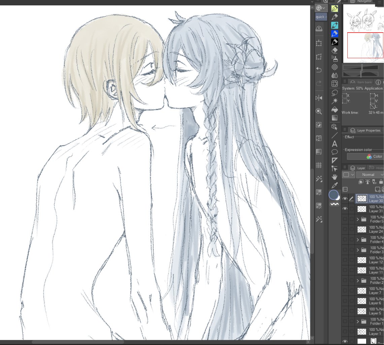This screenshot has height=345, width=384.
Task: Show Folder 4 via its visibility box
Action: click(x=345, y=239)
